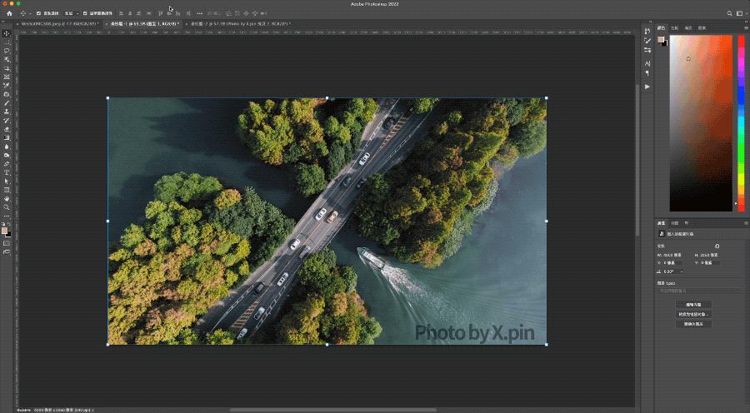
Task: Toggle the Auto-Select checkbox
Action: 39,13
